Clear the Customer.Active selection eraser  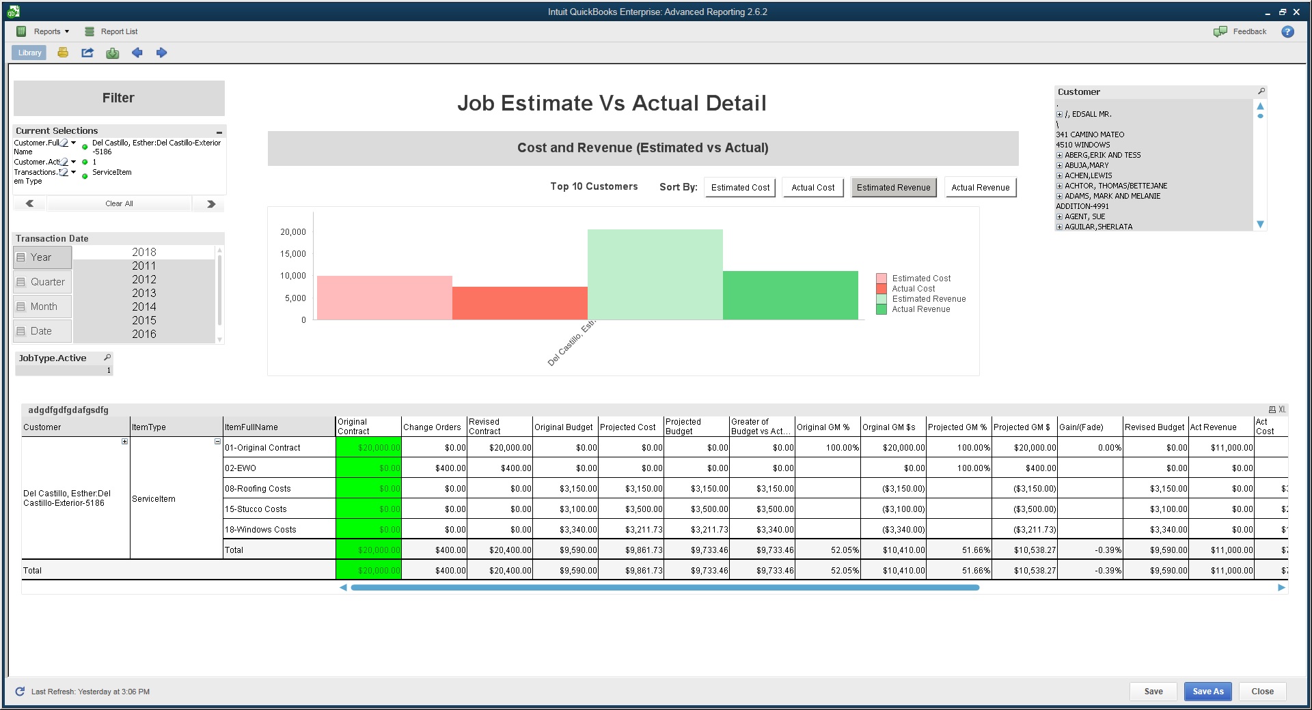tap(64, 162)
